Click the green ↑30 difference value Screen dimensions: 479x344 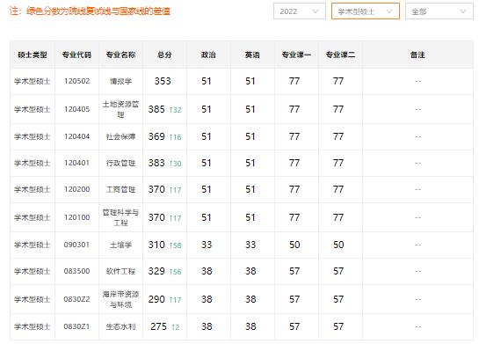pyautogui.click(x=176, y=164)
